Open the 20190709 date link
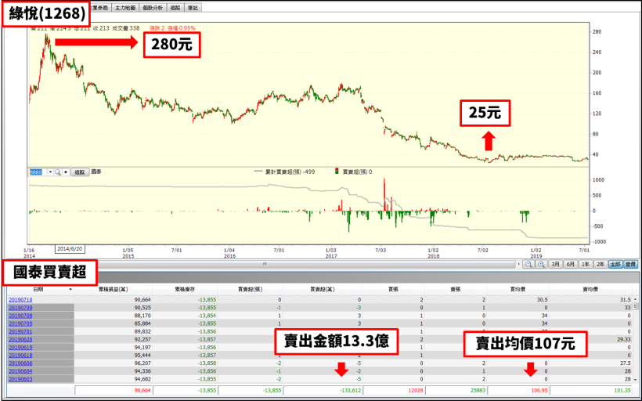This screenshot has height=401, width=642. click(x=20, y=308)
